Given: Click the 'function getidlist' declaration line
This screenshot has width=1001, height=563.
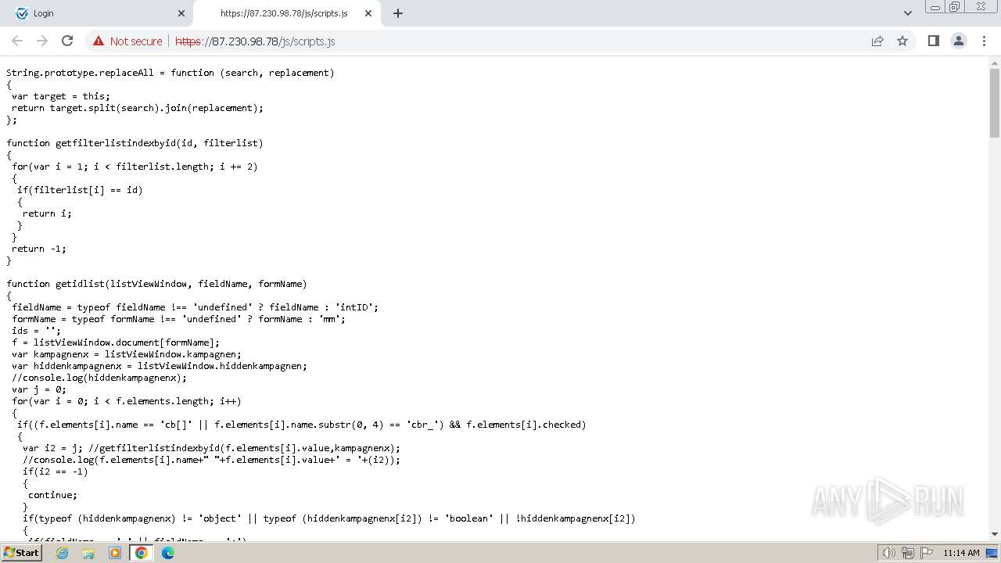Looking at the screenshot, I should 156,284.
